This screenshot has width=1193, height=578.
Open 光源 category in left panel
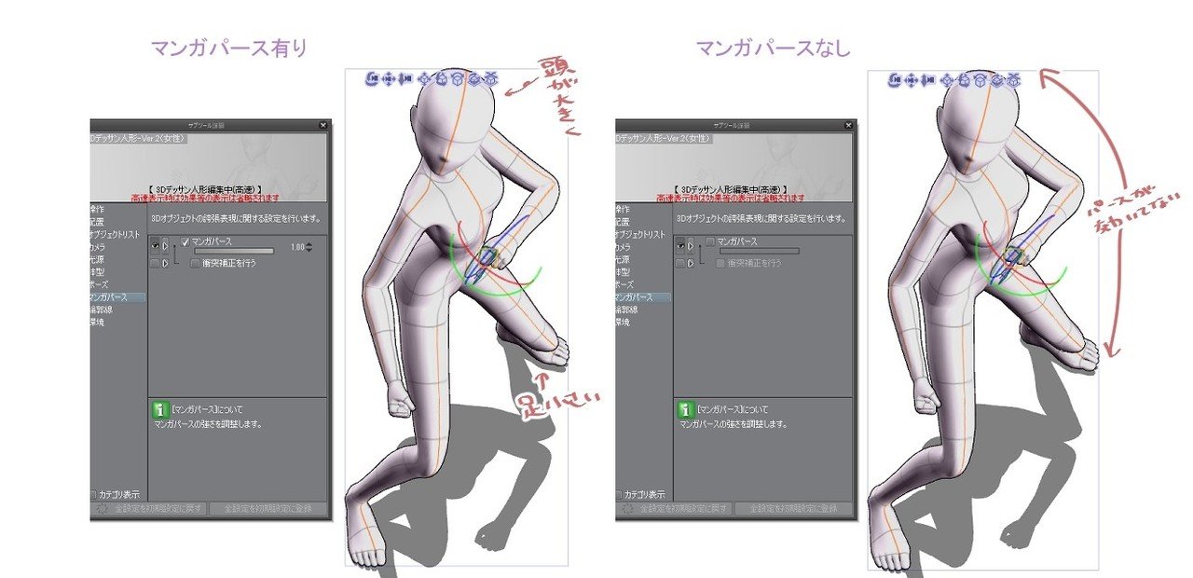coord(97,260)
